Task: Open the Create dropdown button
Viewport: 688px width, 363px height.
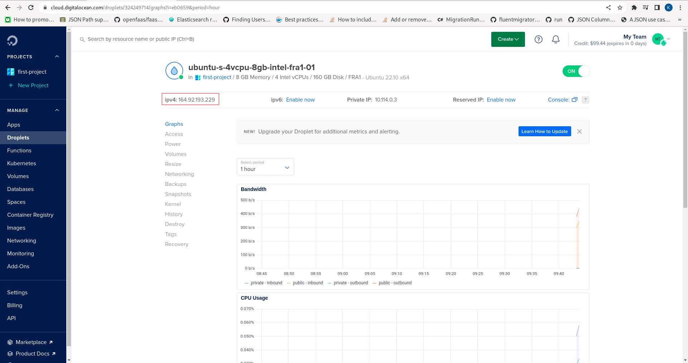Action: (x=508, y=39)
